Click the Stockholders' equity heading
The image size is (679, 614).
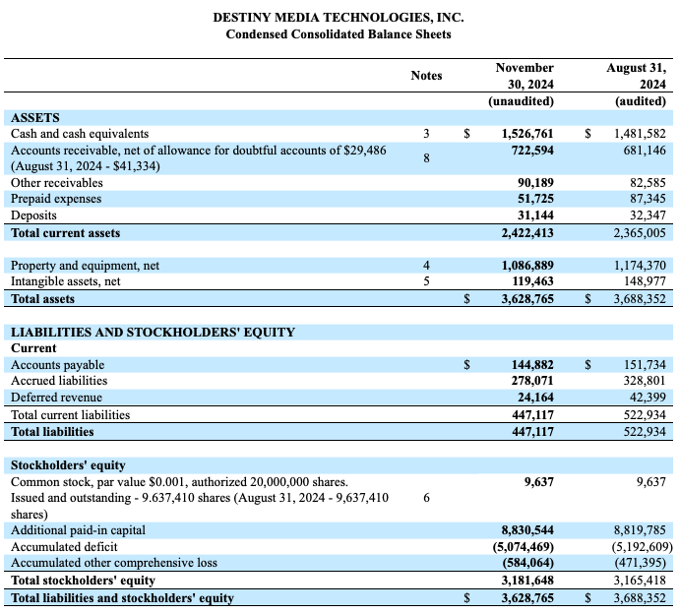coord(68,465)
